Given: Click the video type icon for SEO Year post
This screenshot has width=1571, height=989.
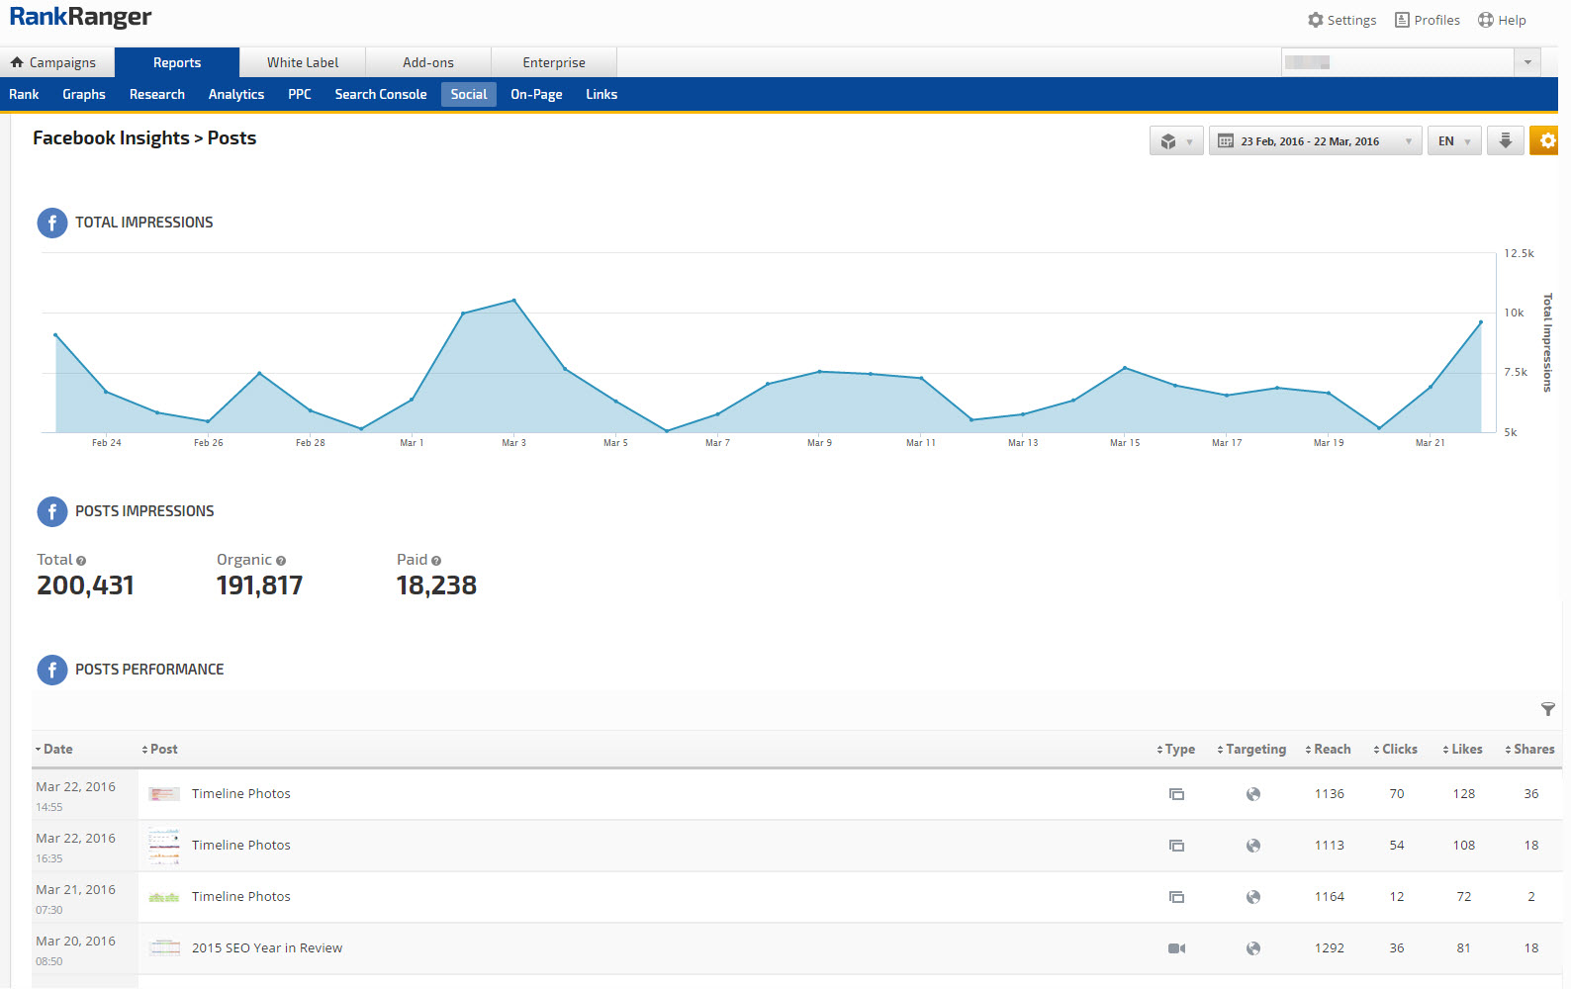Looking at the screenshot, I should pyautogui.click(x=1176, y=948).
